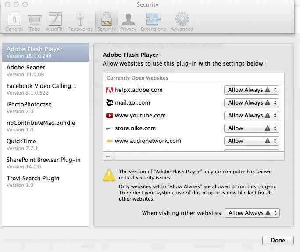Viewport: 300px width, 252px height.
Task: Open the mail.aol.com Allow Always dropdown
Action: click(252, 102)
